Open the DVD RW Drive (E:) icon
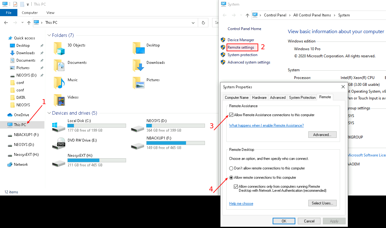Image resolution: width=386 pixels, height=228 pixels. (x=59, y=143)
